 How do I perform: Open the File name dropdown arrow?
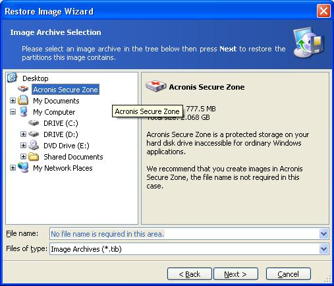(323, 234)
